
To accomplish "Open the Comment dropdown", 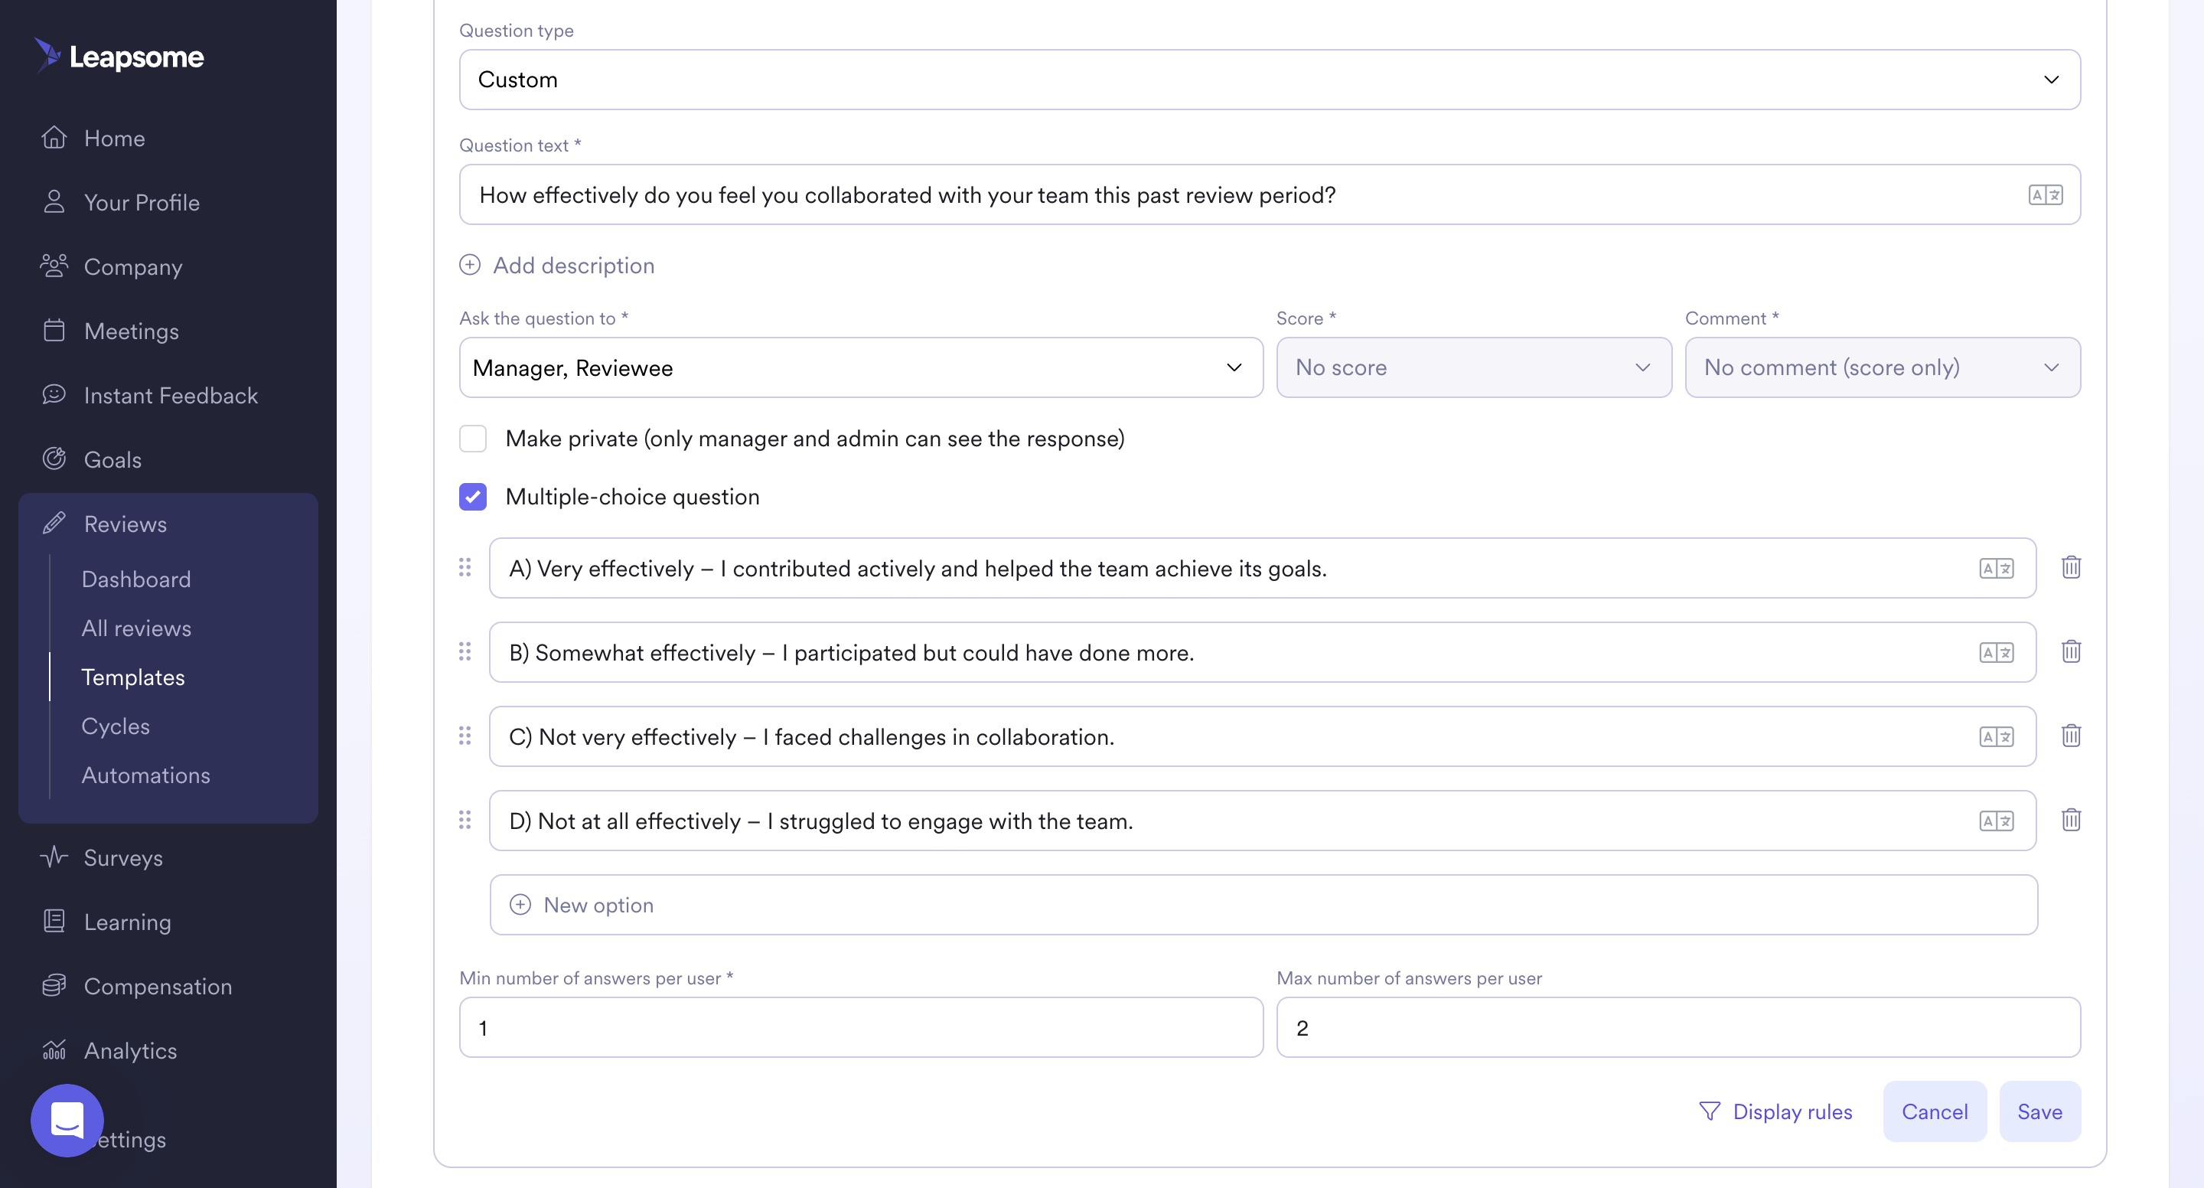I will 1883,367.
